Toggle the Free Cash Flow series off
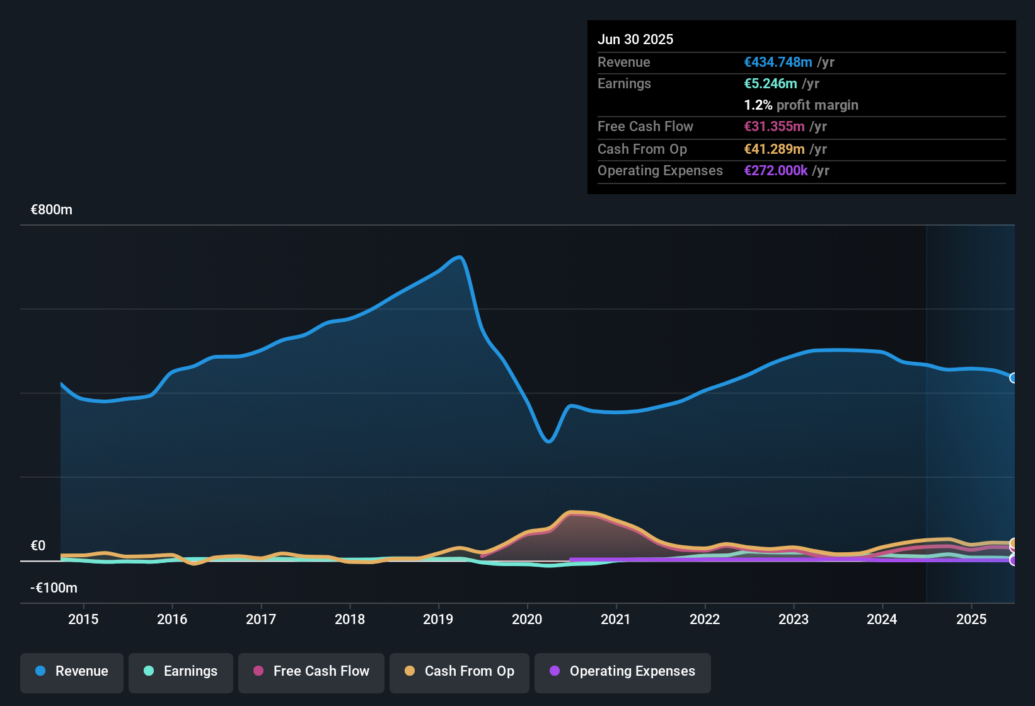Image resolution: width=1035 pixels, height=706 pixels. [x=311, y=673]
